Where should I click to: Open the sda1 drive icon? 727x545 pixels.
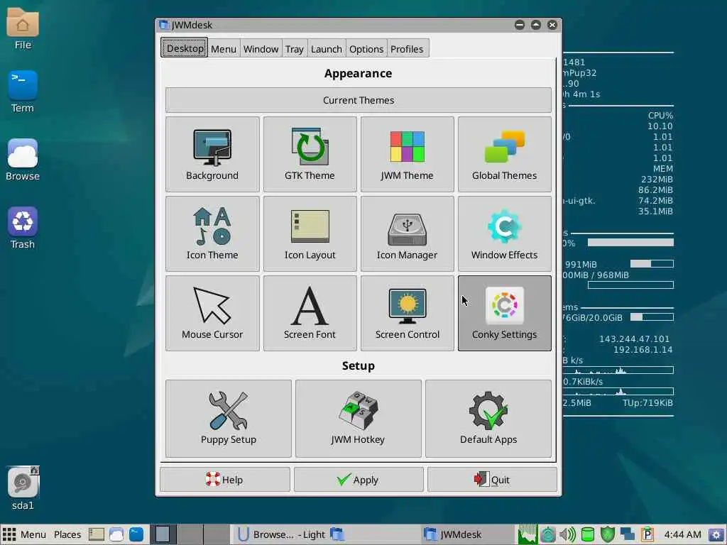point(23,488)
